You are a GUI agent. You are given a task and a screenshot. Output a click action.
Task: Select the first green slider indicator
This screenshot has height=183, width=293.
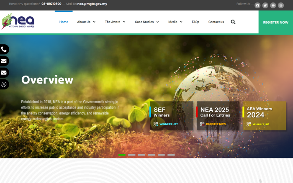(122, 155)
